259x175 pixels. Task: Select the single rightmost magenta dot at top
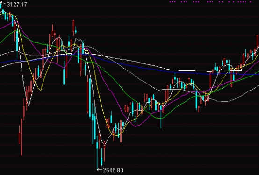pos(251,2)
